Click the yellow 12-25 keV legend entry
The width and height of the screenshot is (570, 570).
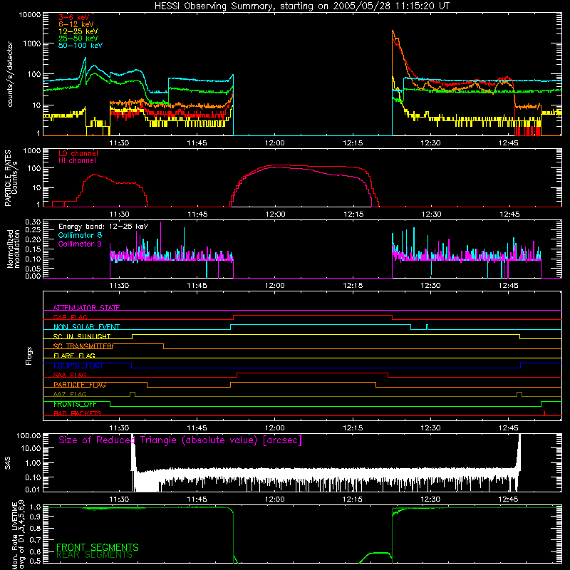click(x=78, y=31)
